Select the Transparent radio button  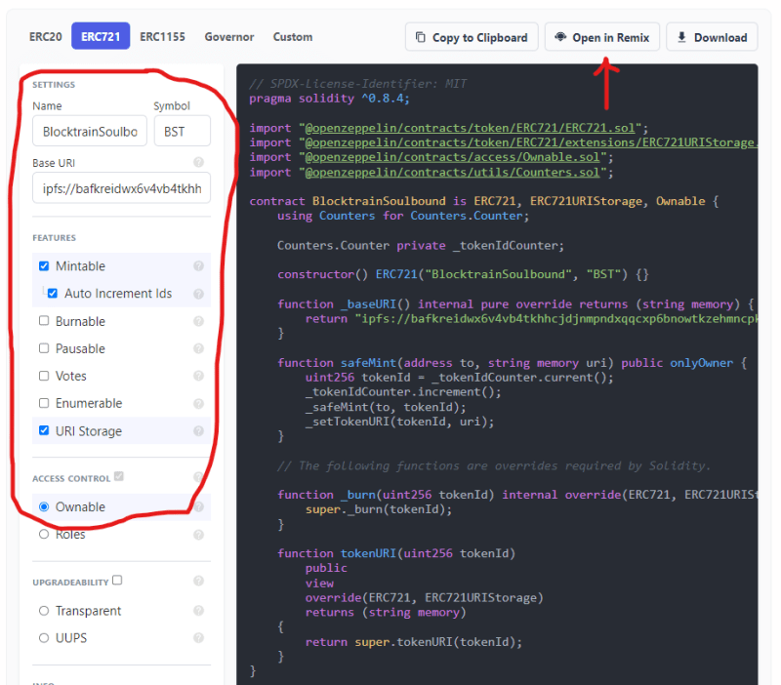(x=44, y=611)
